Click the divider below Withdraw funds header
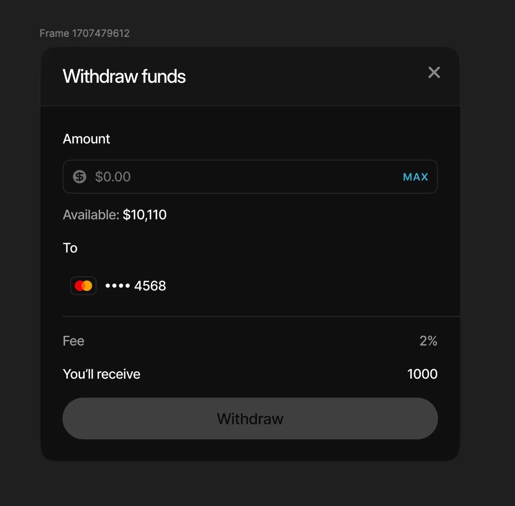Viewport: 515px width, 506px height. click(250, 106)
